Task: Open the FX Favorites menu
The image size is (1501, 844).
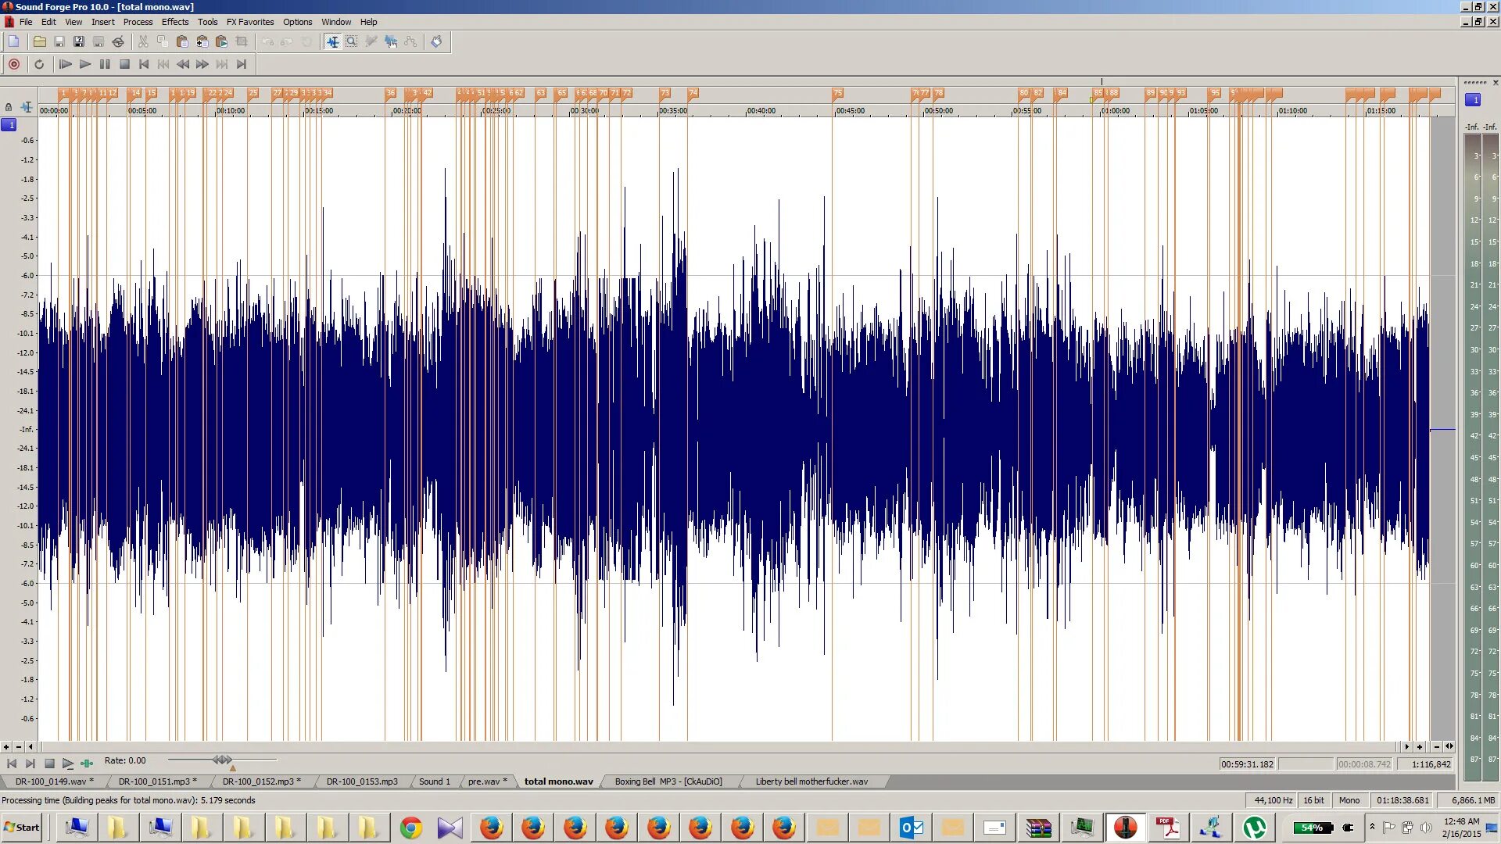Action: click(249, 22)
